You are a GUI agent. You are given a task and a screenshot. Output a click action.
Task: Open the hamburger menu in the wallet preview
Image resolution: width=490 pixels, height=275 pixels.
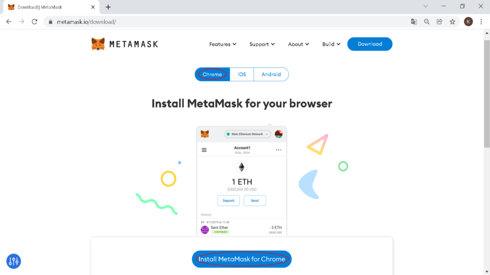(x=204, y=149)
